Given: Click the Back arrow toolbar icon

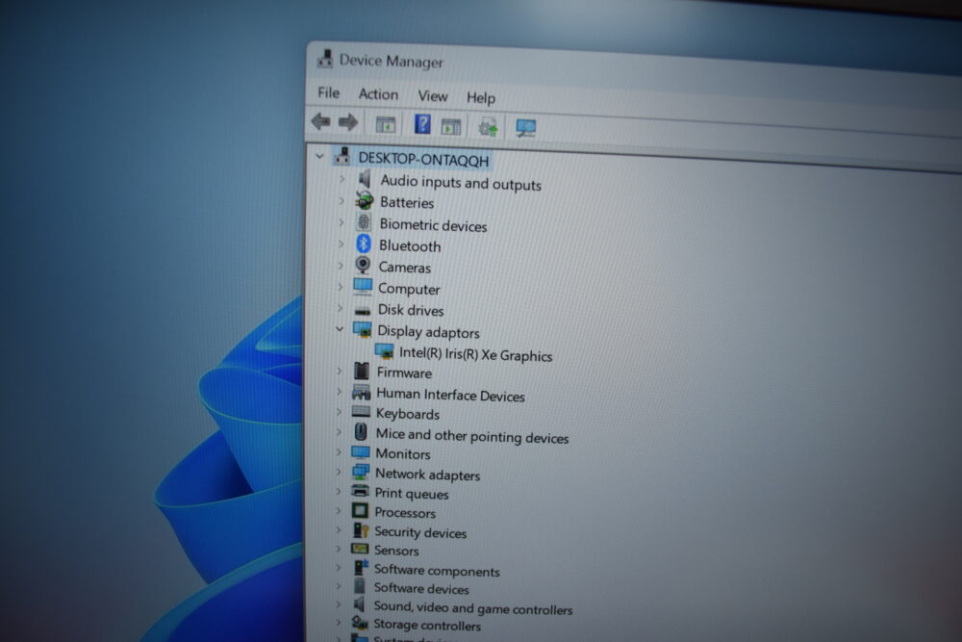Looking at the screenshot, I should click(320, 121).
